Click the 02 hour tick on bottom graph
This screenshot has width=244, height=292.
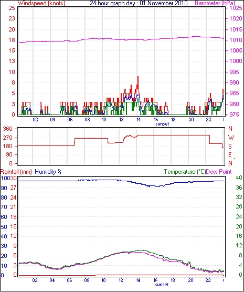(35, 280)
